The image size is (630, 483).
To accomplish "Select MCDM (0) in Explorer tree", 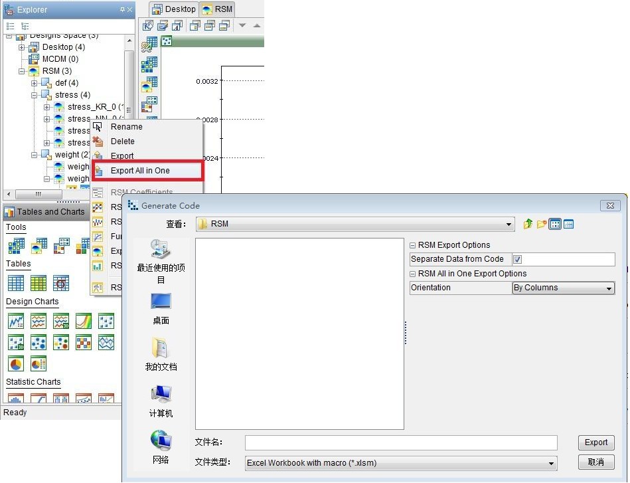I will pyautogui.click(x=60, y=59).
